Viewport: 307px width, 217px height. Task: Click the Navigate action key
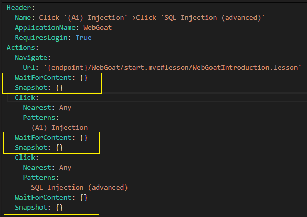coord(31,58)
